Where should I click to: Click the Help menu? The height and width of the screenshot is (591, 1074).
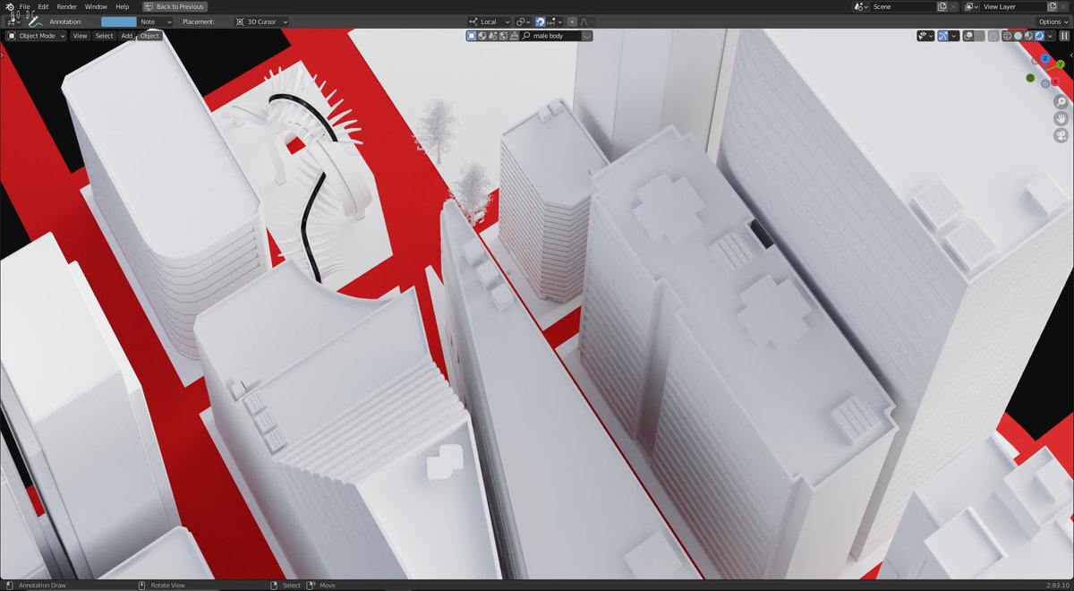[x=122, y=6]
